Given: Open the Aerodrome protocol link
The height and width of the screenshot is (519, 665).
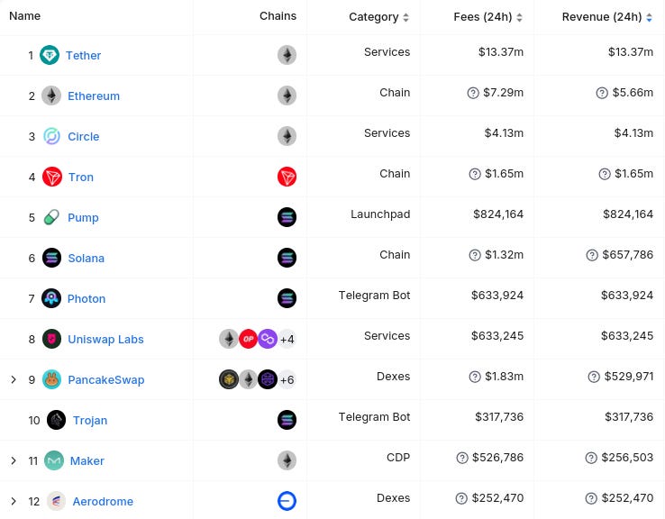Looking at the screenshot, I should [x=103, y=501].
